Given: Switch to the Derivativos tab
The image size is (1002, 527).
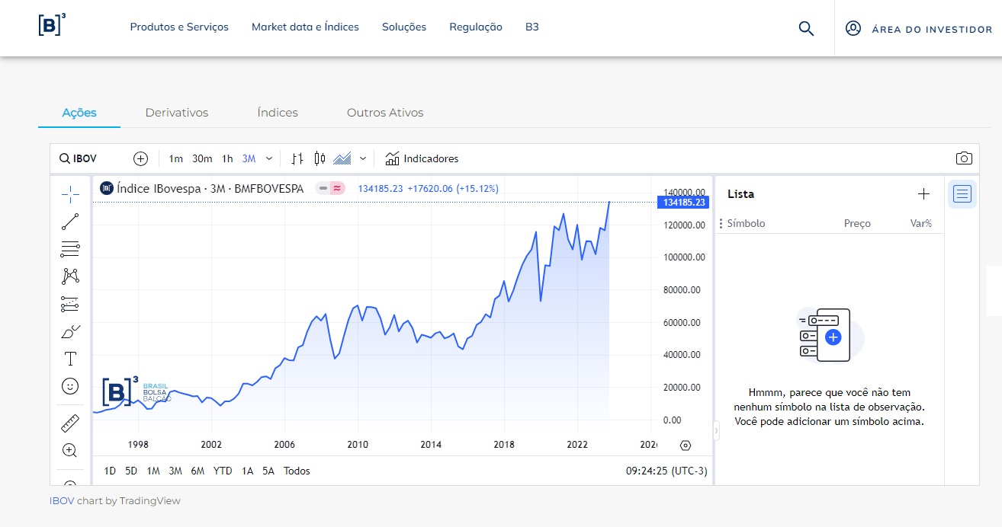Looking at the screenshot, I should [176, 112].
